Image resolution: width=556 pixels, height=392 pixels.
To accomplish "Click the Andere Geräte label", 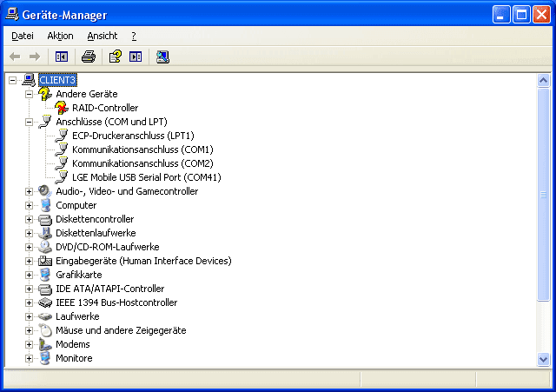I will 87,94.
